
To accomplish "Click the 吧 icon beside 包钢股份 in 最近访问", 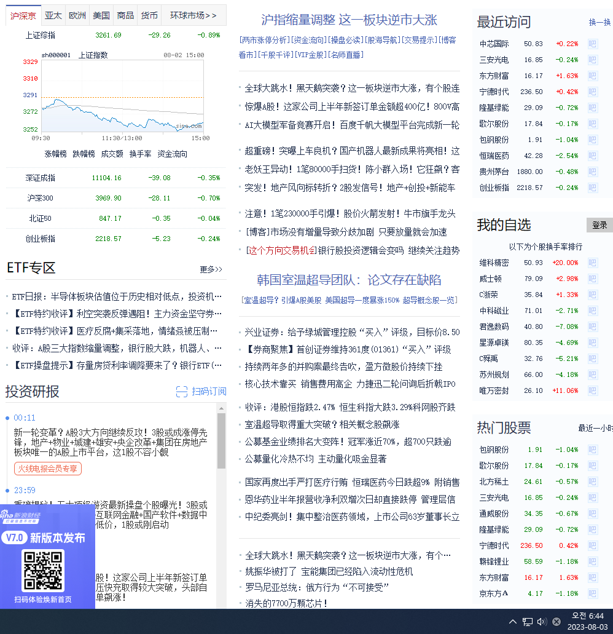I will (x=592, y=140).
